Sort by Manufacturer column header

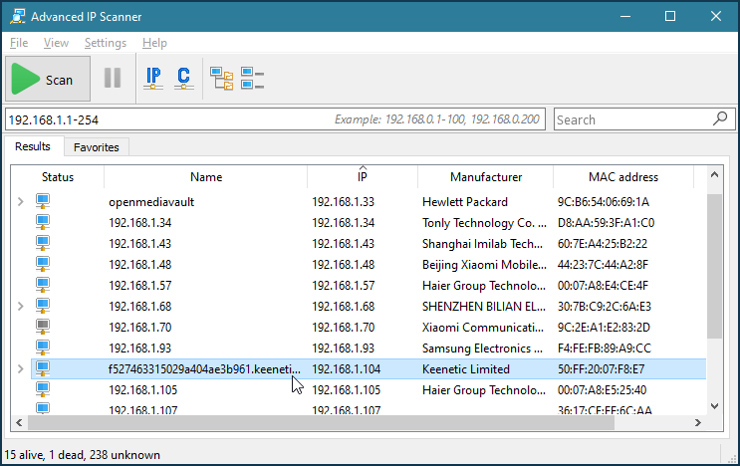(x=486, y=177)
